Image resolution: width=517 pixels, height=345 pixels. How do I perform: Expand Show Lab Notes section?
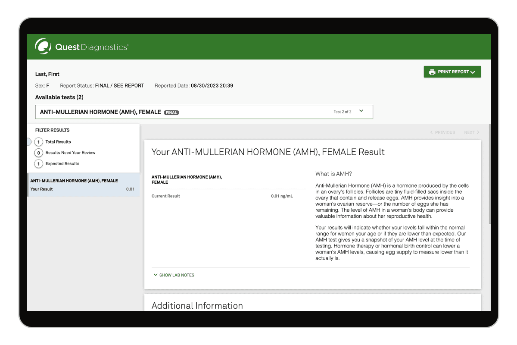(177, 275)
